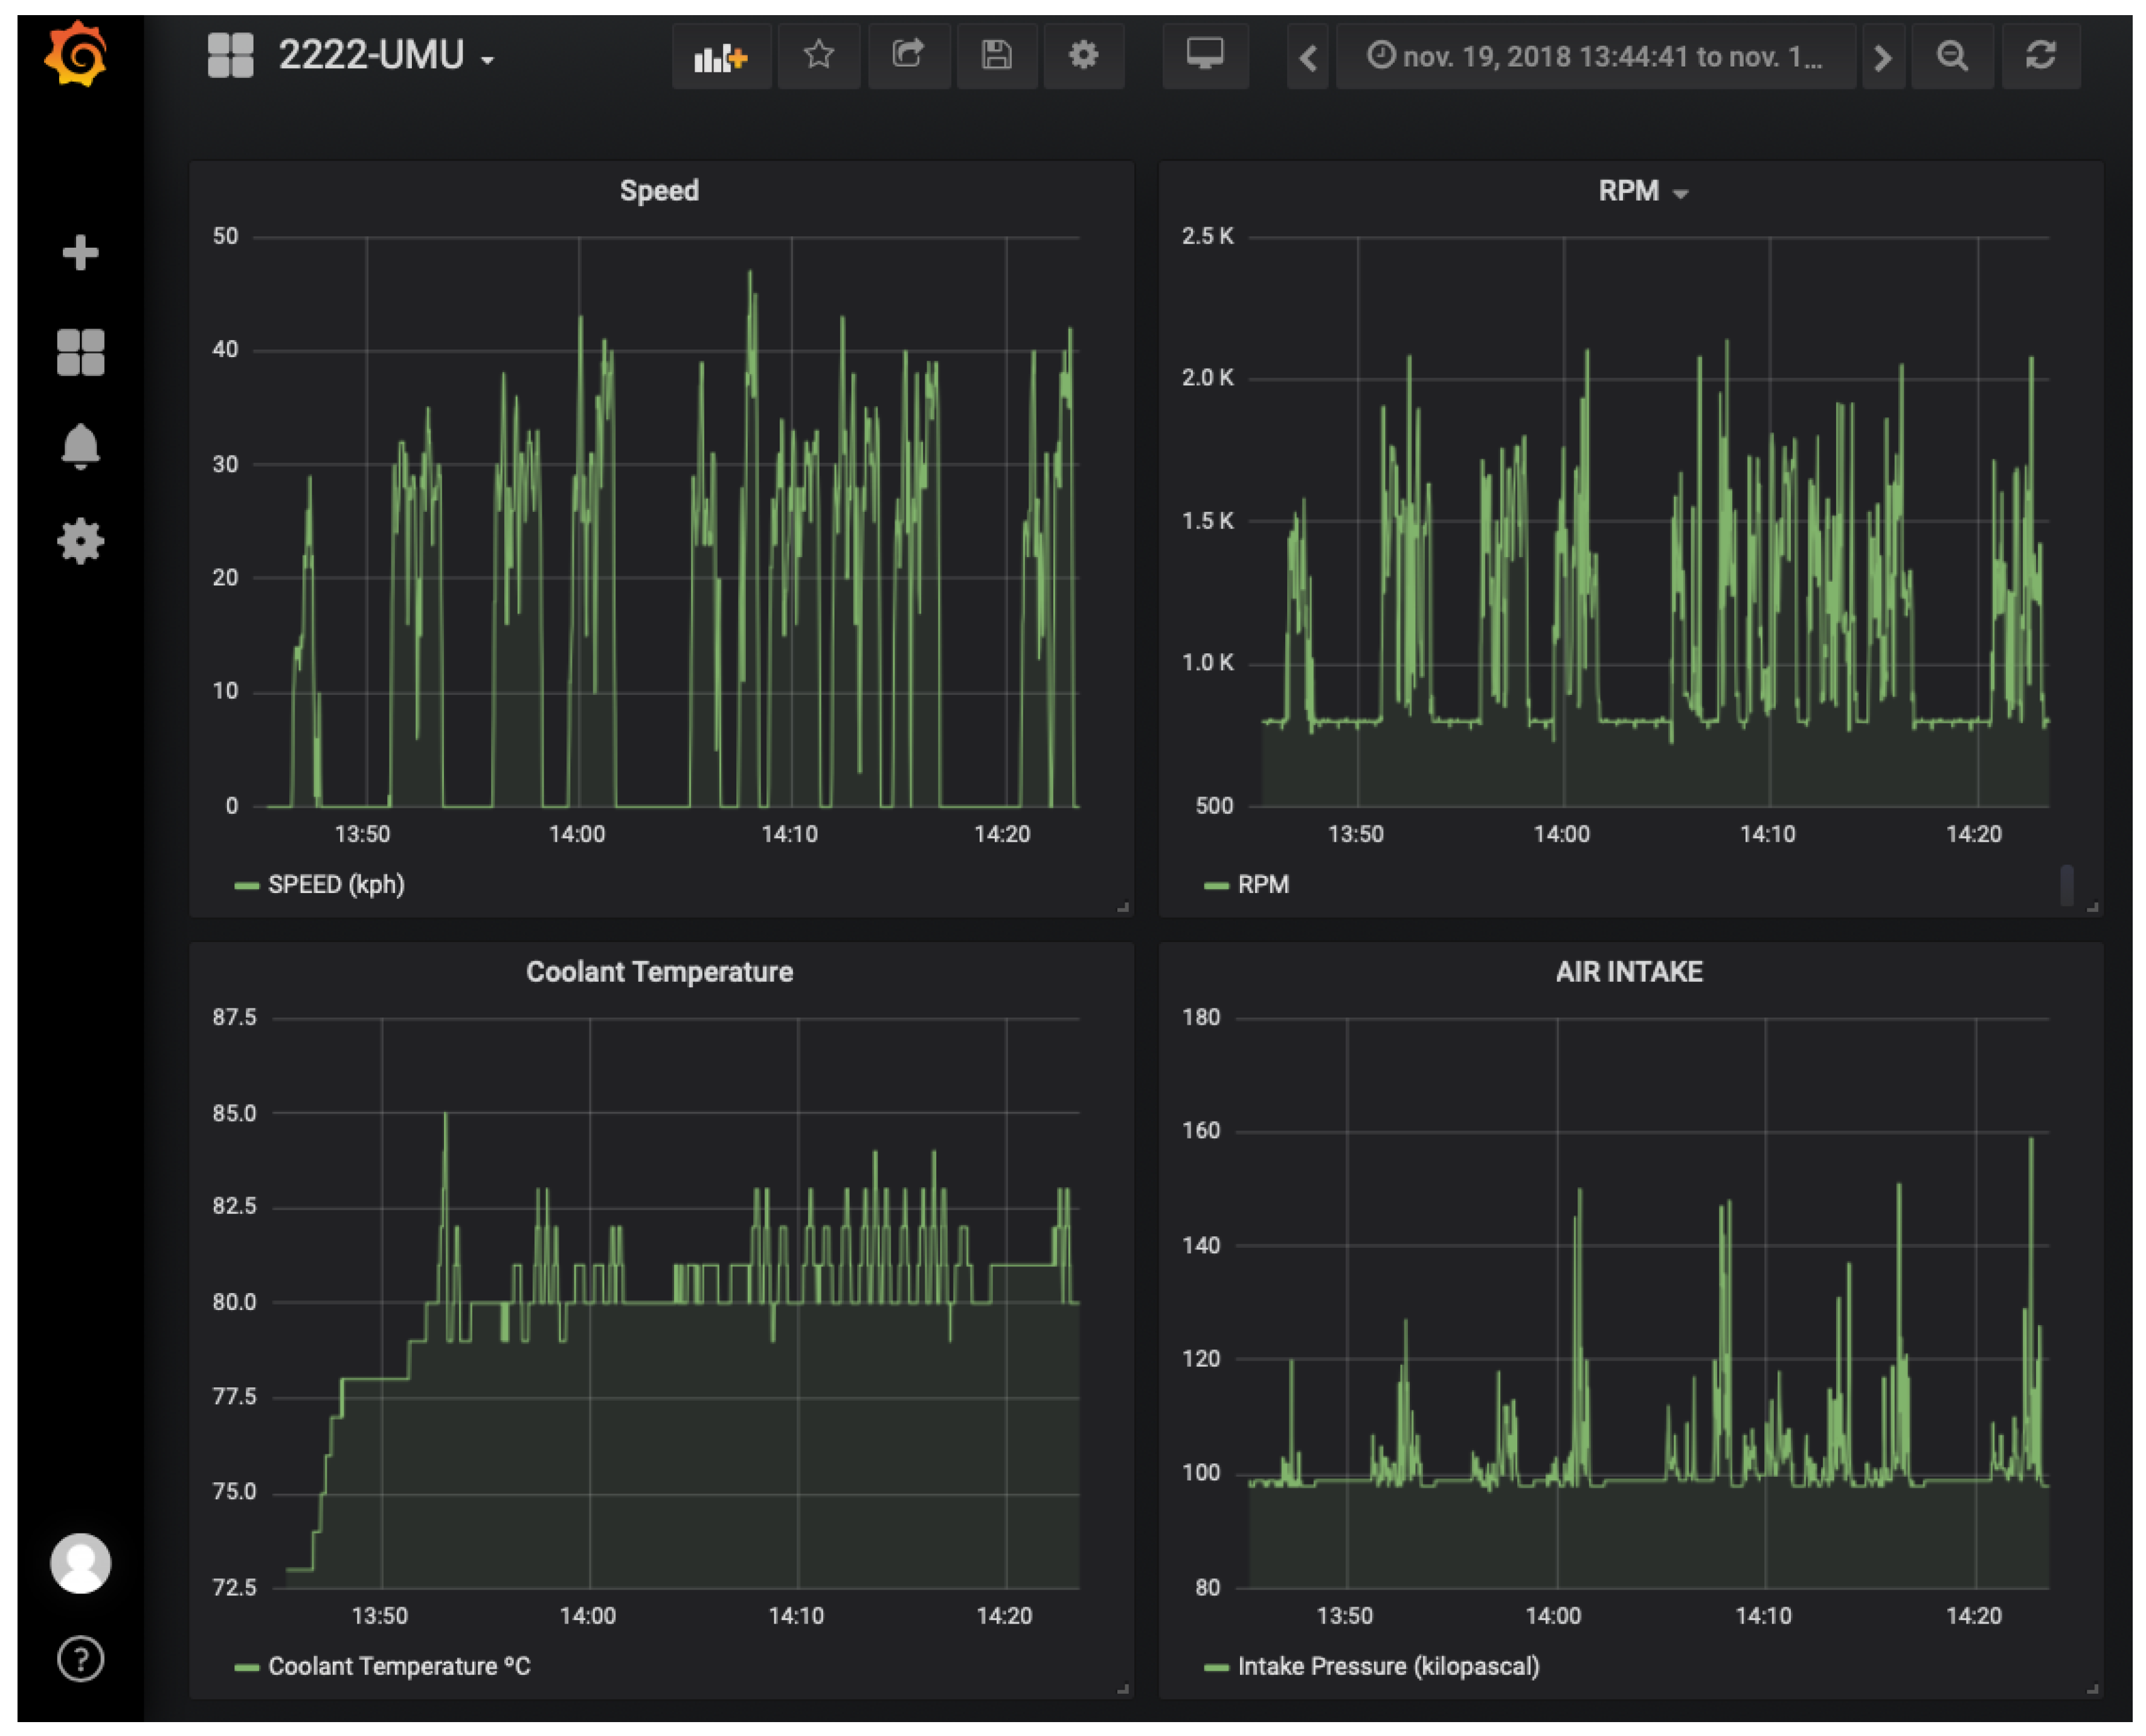Star this dashboard as favorite
The image size is (2146, 1736).
818,55
